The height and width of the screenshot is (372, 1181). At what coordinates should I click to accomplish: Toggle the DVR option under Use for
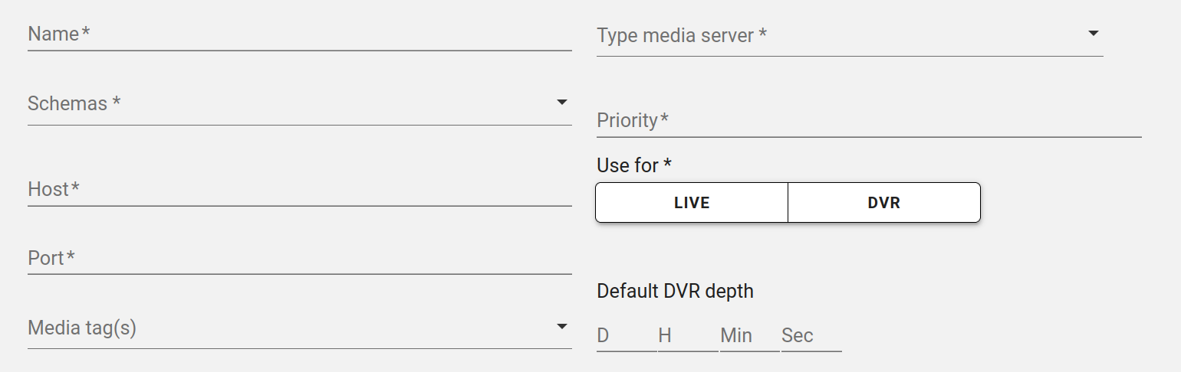(883, 203)
